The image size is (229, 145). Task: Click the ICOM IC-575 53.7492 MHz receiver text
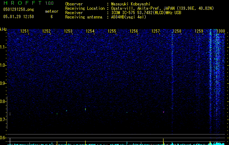[x=146, y=13]
